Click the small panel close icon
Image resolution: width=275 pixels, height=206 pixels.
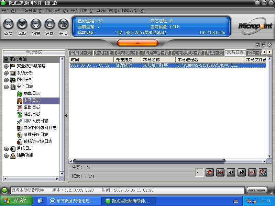[269, 45]
